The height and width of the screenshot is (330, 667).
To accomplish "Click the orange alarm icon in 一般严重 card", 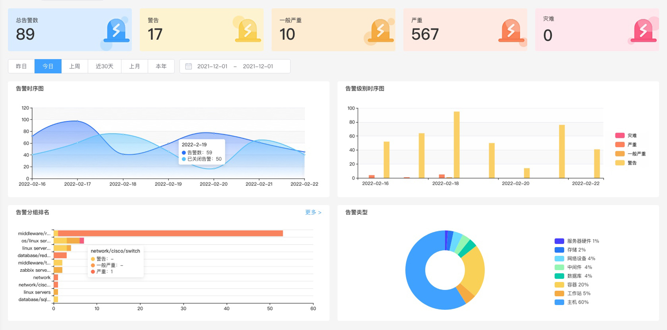I will [380, 31].
